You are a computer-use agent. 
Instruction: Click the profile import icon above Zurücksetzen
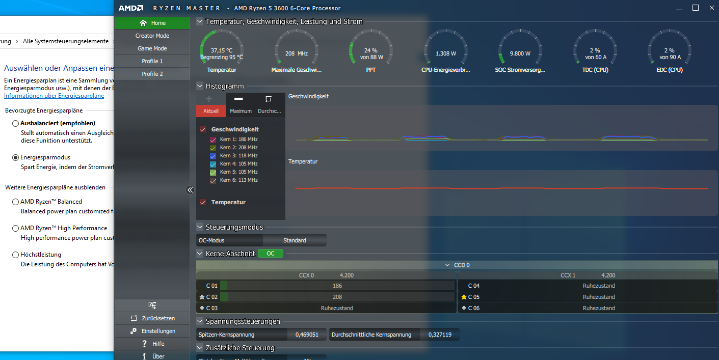point(152,306)
